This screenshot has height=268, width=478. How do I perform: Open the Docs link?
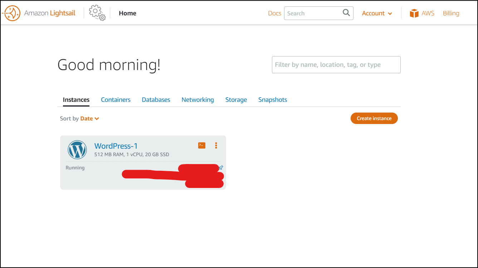click(274, 13)
